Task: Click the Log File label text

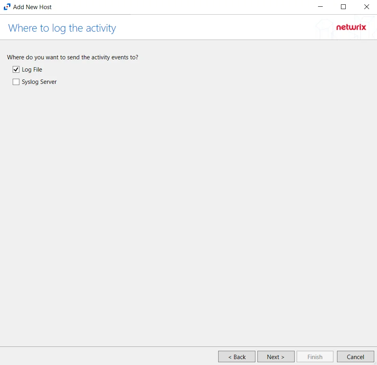Action: point(32,70)
